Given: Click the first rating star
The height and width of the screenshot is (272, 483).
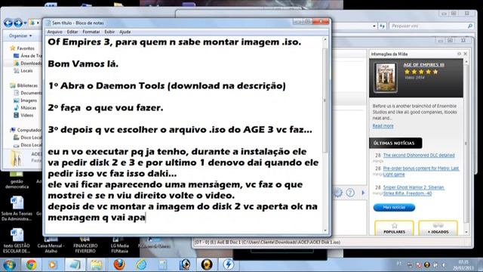Looking at the screenshot, I should click(407, 72).
